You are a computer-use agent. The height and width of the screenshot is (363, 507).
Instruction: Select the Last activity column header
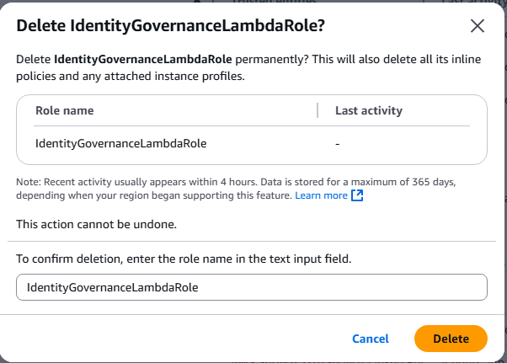[369, 110]
